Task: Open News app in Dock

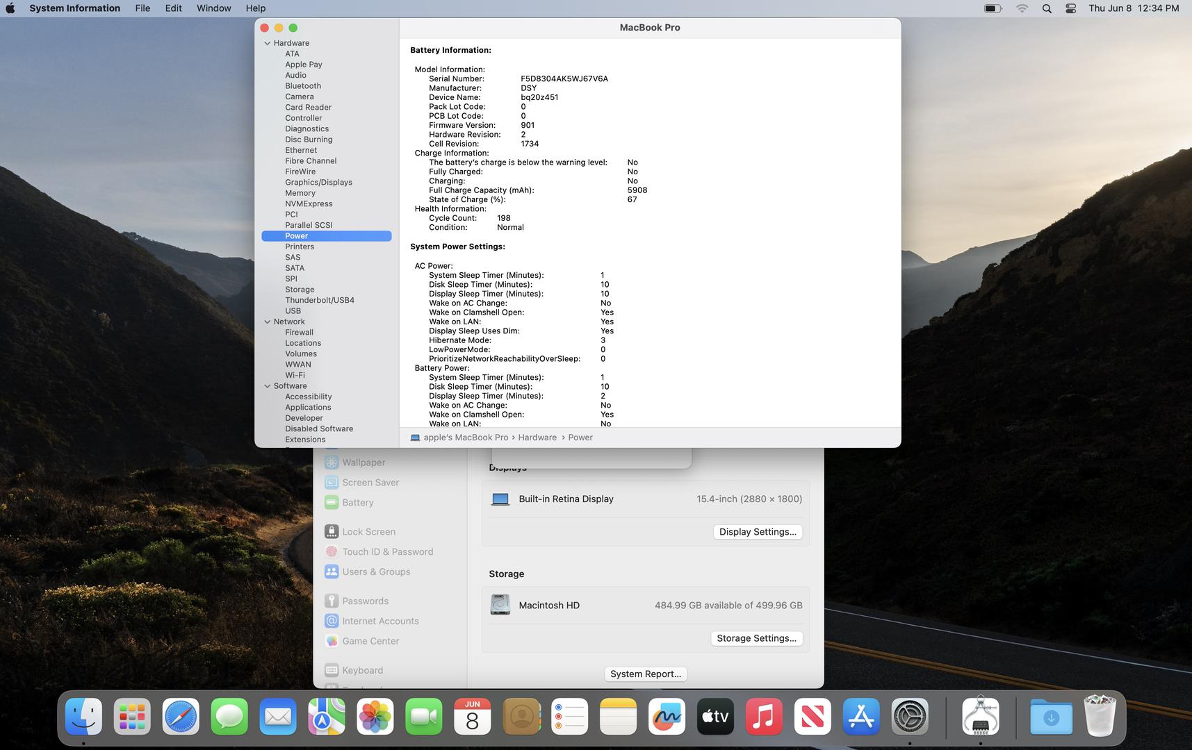Action: 813,717
